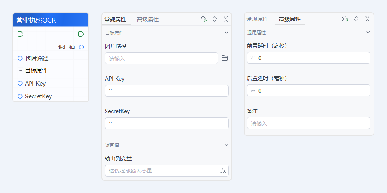Viewport: 387px width, 193px height.
Task: Toggle expand/collapse icon in right panel
Action: click(356, 19)
